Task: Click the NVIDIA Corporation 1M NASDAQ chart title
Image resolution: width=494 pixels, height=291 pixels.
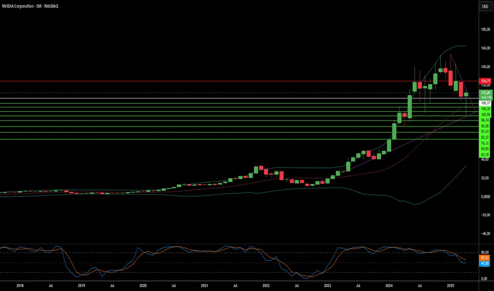Action: [30, 6]
